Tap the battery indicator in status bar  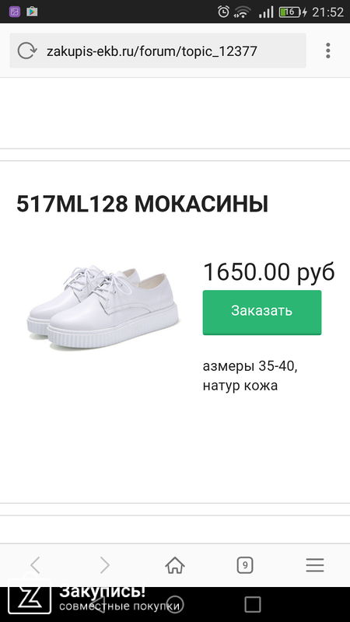(x=293, y=12)
